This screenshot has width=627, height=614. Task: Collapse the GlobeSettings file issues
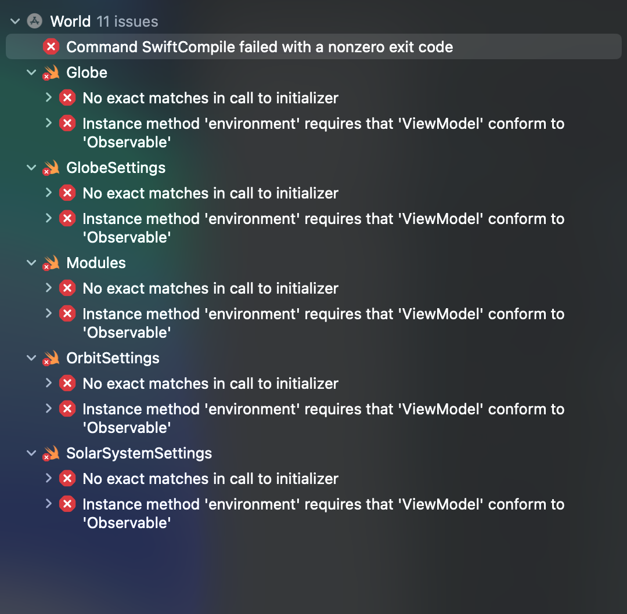coord(31,168)
